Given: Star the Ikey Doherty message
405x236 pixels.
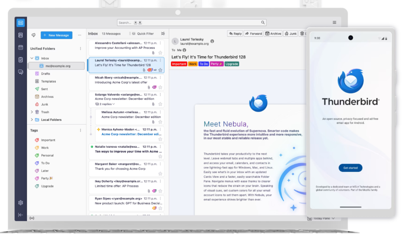Looking at the screenshot, I should 161,191.
